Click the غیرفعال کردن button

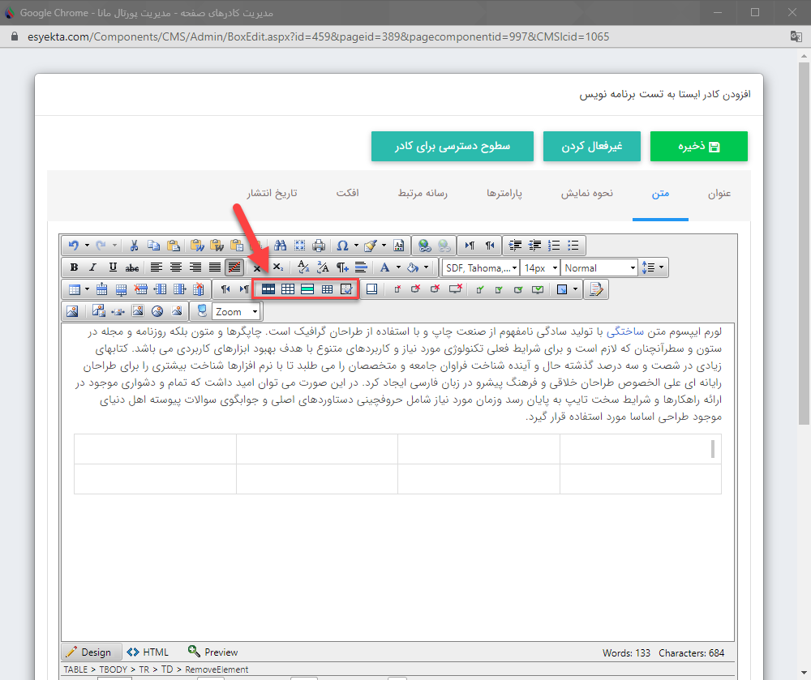[x=591, y=146]
